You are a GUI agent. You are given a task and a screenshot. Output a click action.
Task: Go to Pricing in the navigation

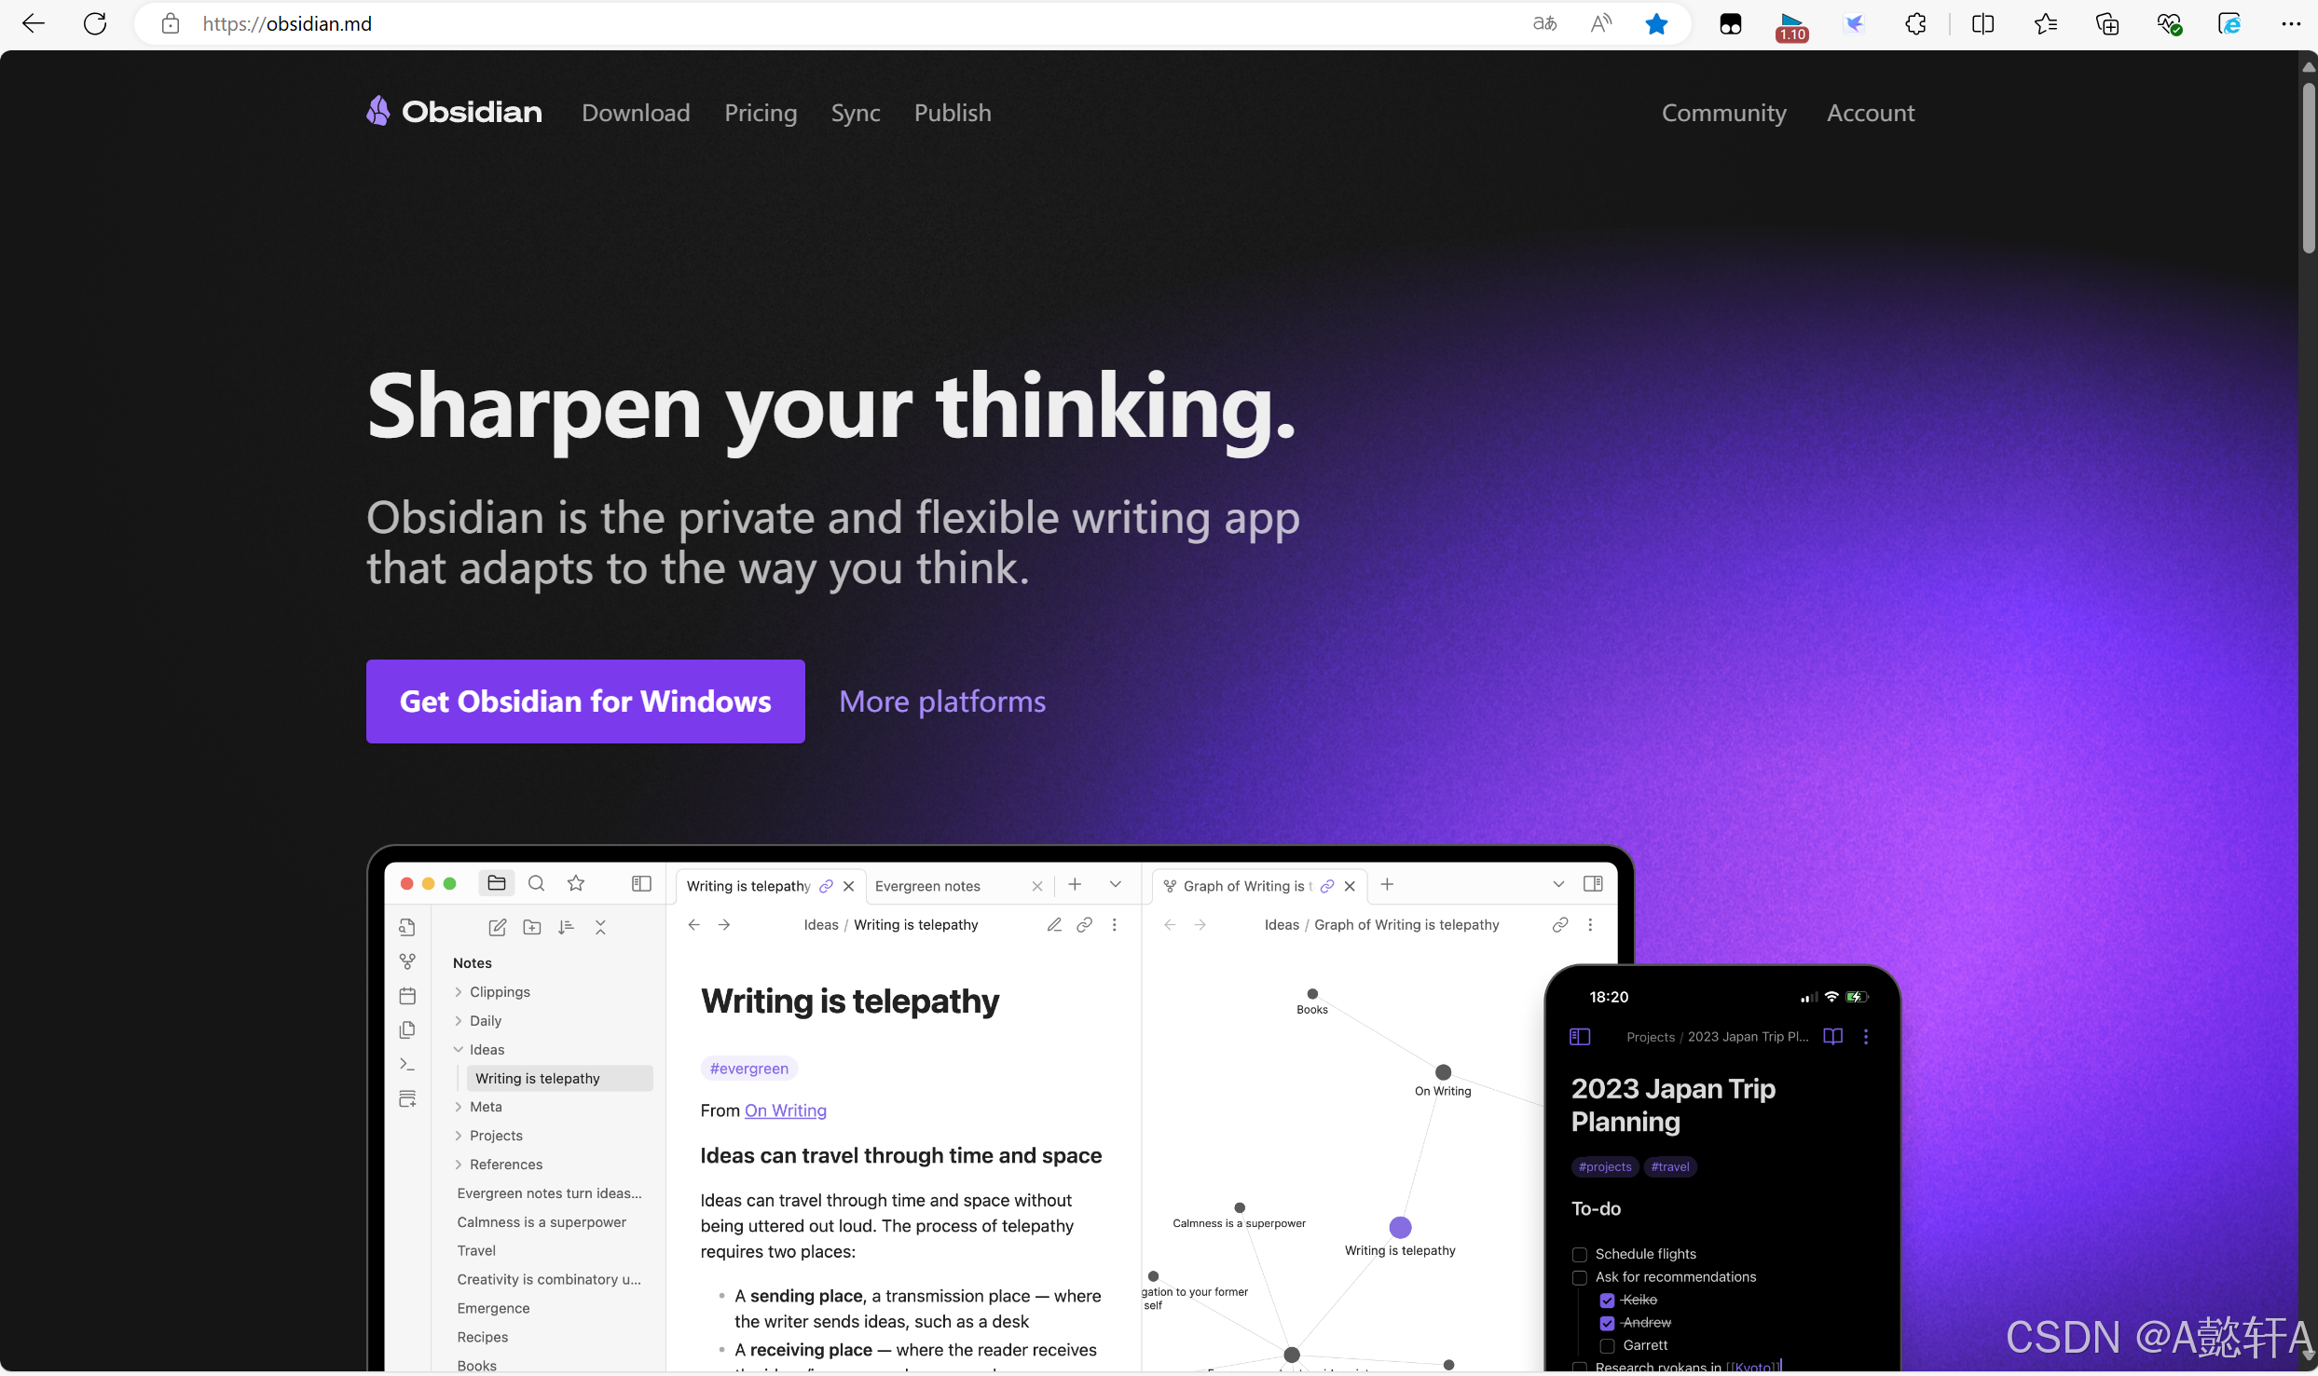tap(761, 113)
